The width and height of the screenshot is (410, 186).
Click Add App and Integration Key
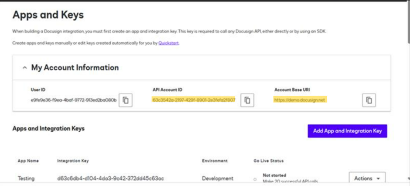[x=347, y=131]
